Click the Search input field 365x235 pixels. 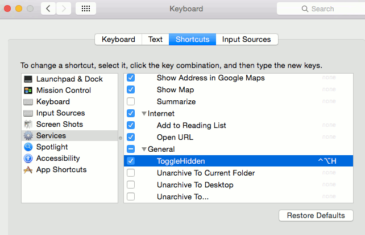click(321, 9)
